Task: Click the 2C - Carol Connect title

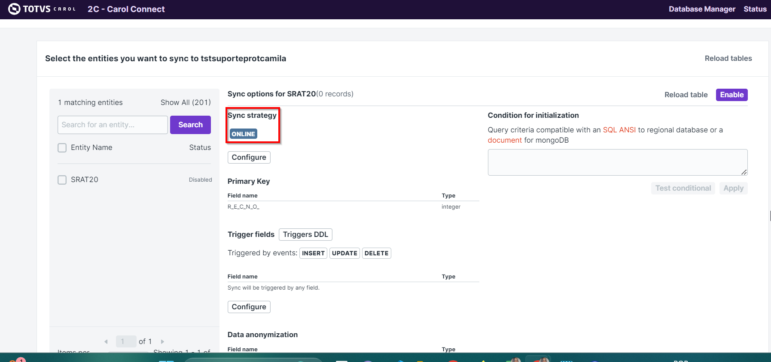Action: click(x=126, y=9)
